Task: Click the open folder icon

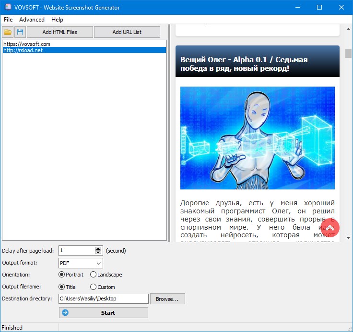Action: tap(8, 32)
